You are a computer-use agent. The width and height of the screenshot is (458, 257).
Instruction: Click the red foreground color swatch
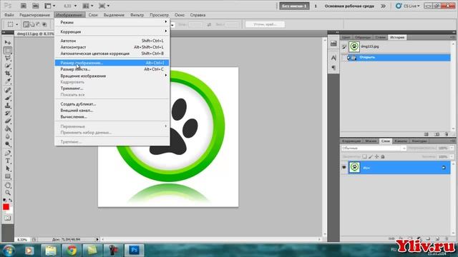[x=6, y=207]
